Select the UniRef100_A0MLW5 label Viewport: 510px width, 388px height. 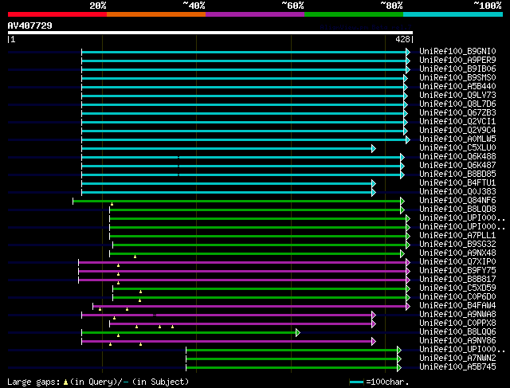pyautogui.click(x=457, y=139)
